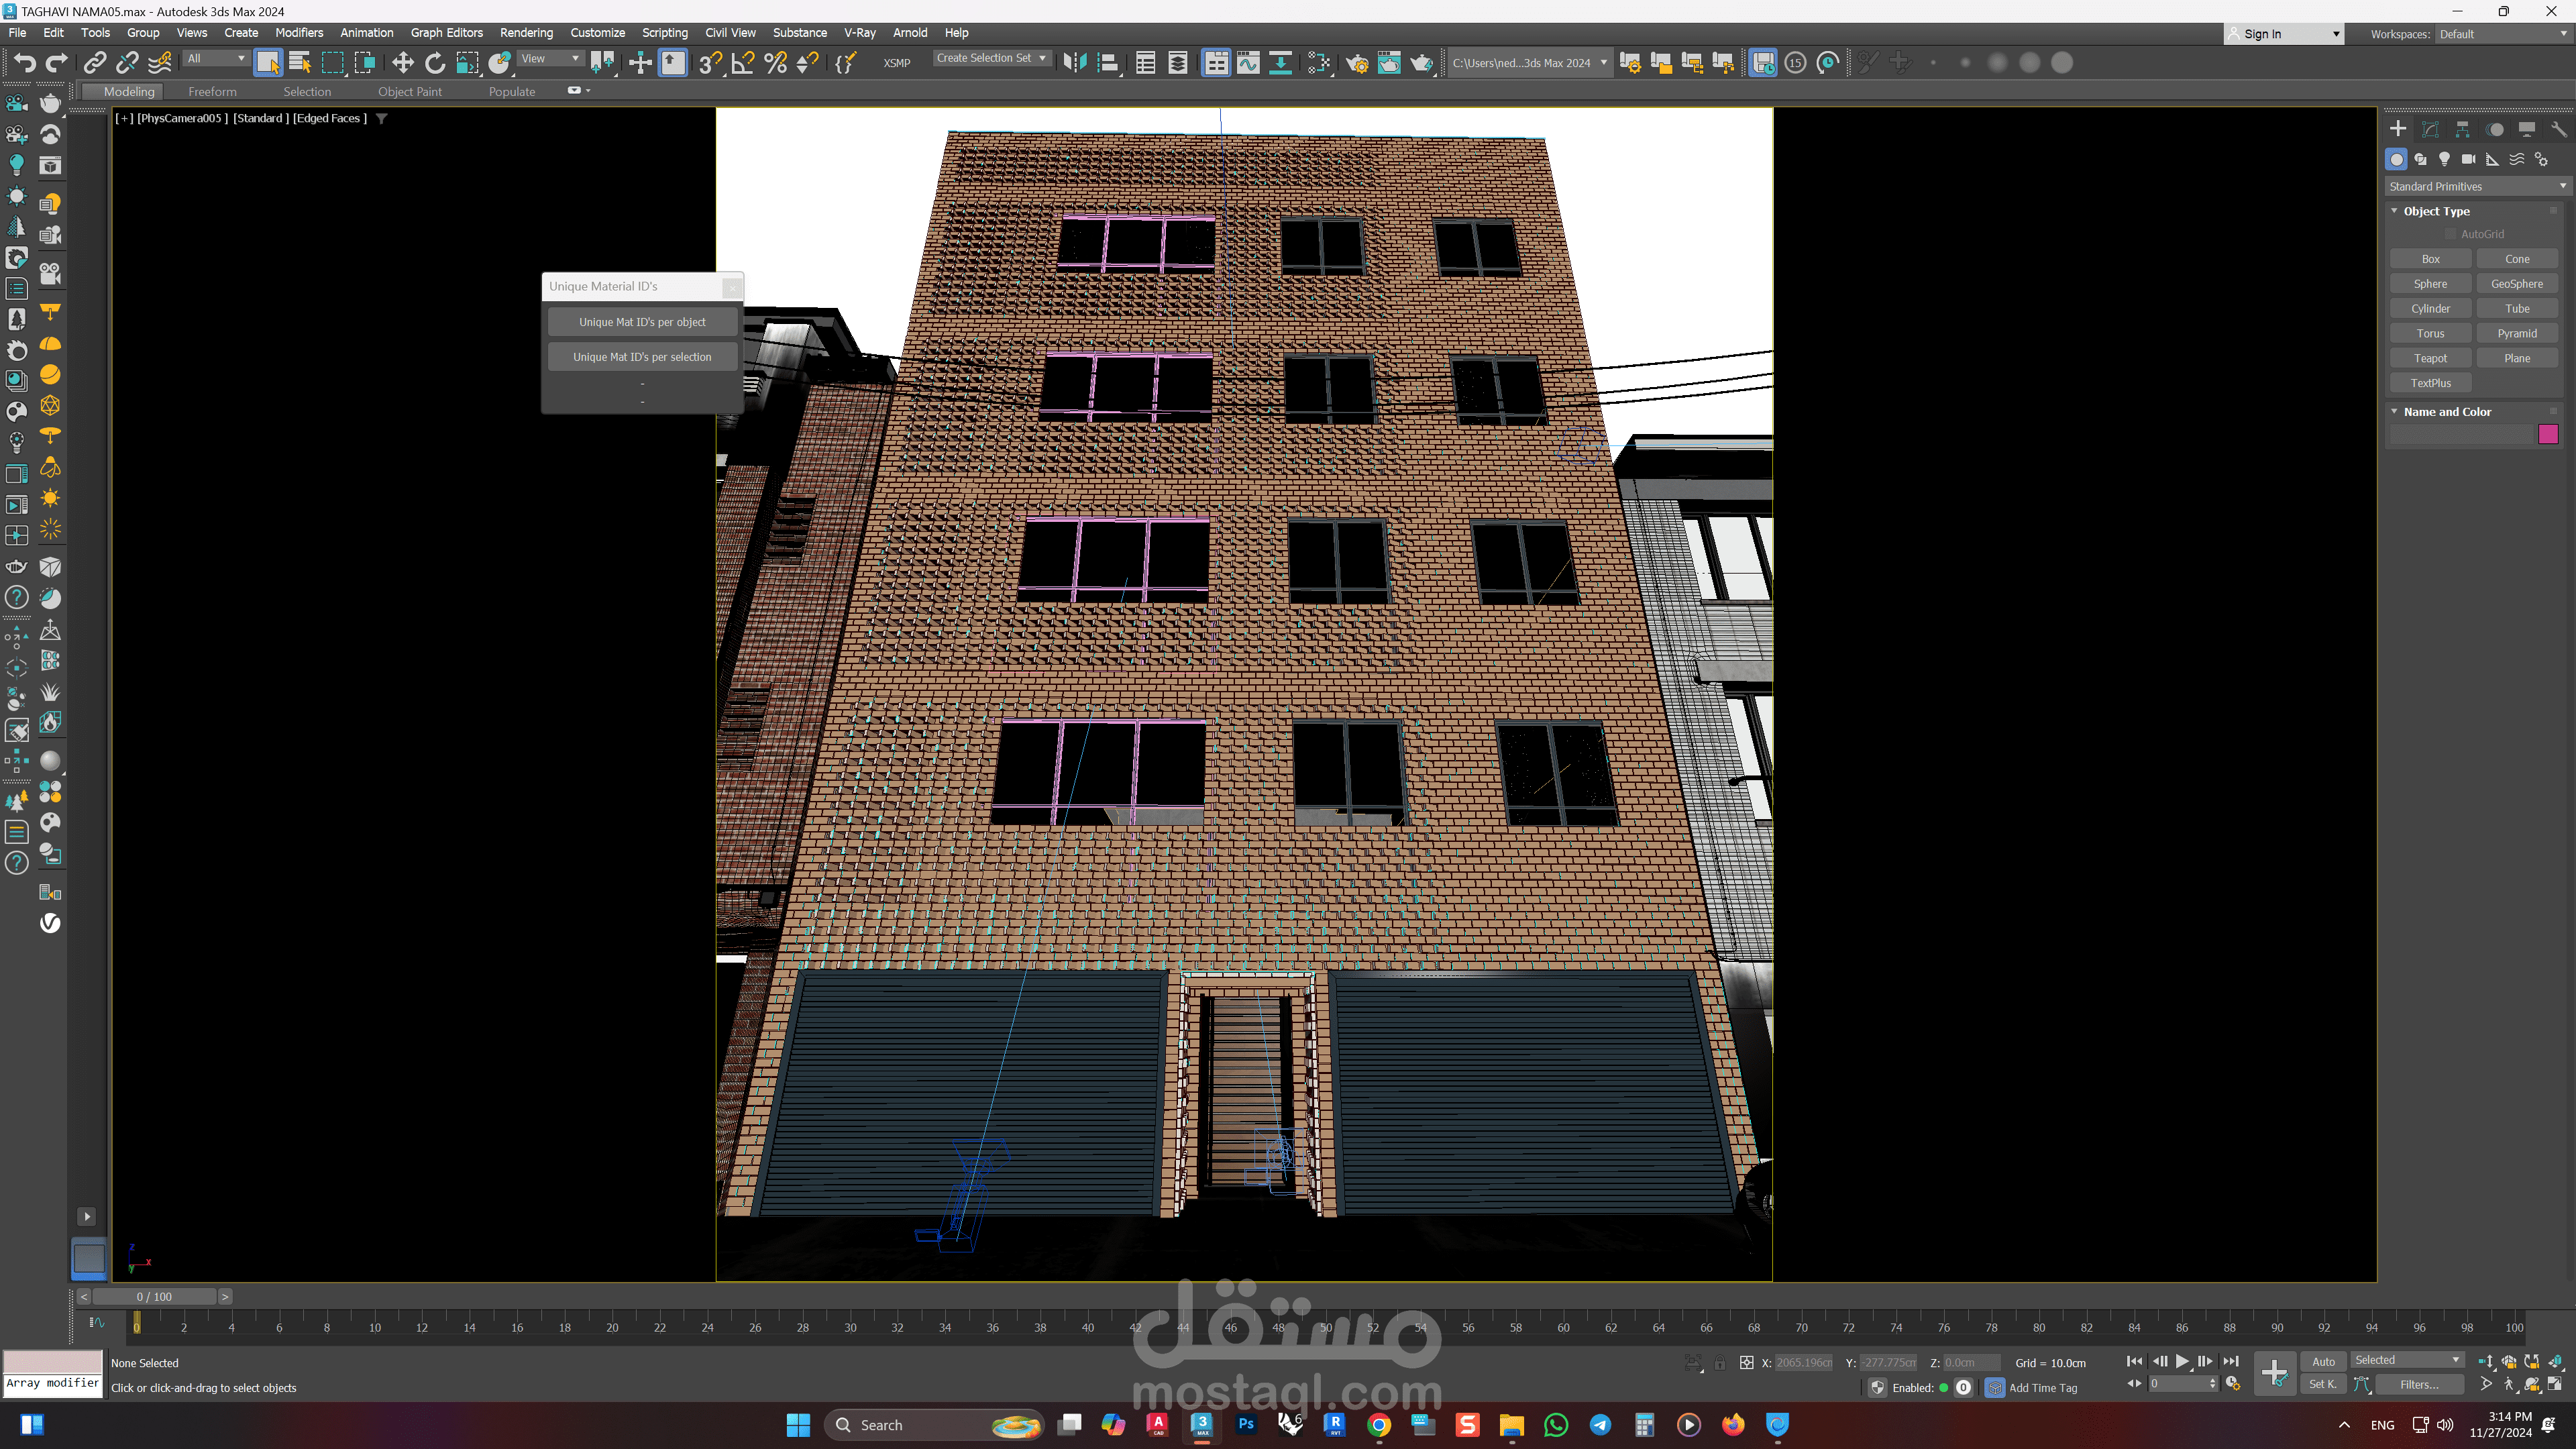The height and width of the screenshot is (1449, 2576).
Task: Switch to Lights category in Create panel
Action: click(x=2444, y=159)
